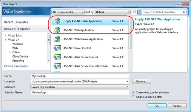Open the Sort by Default dropdown
Screen dimensions: 191x112
(113, 12)
